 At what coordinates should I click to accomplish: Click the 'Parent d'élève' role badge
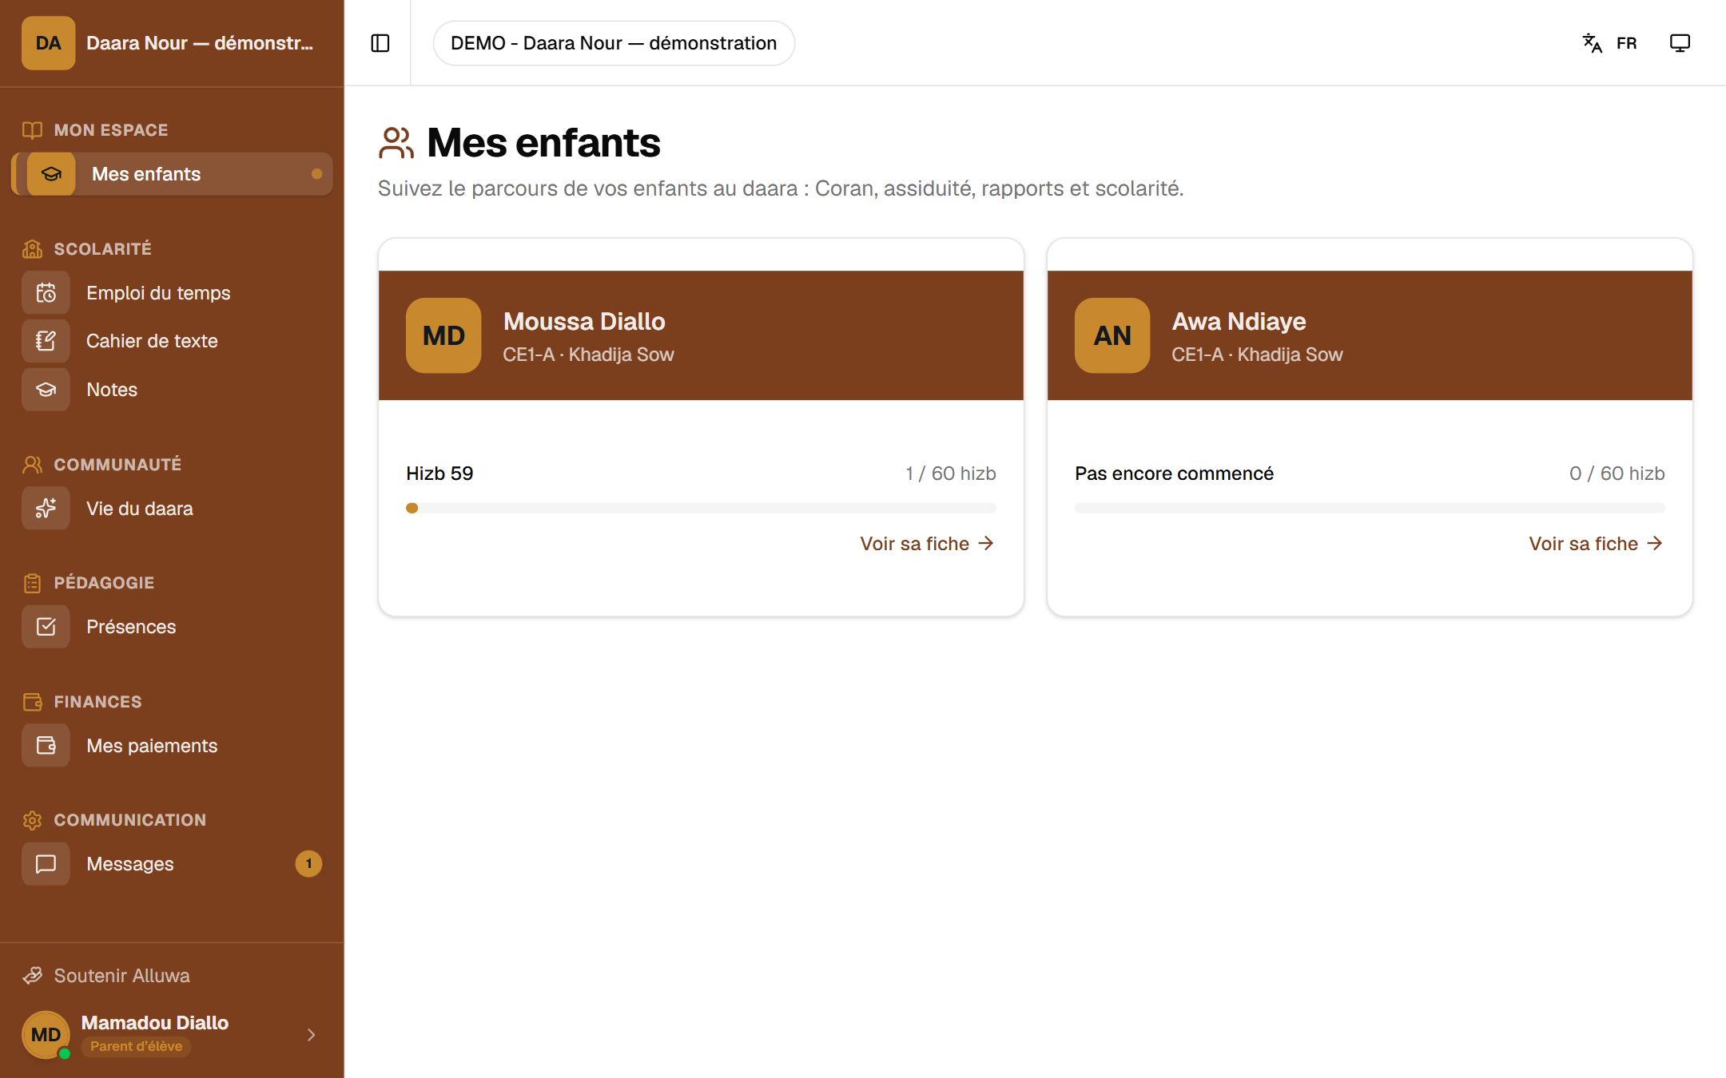point(136,1046)
